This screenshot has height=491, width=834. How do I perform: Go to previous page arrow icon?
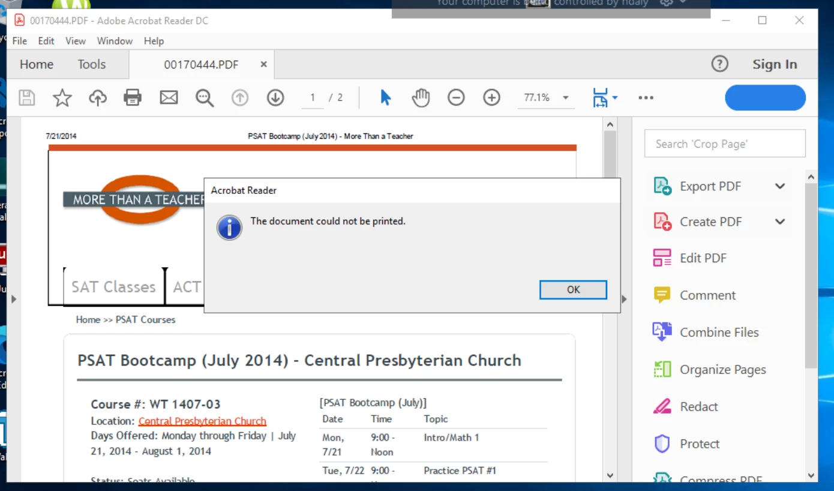[240, 98]
